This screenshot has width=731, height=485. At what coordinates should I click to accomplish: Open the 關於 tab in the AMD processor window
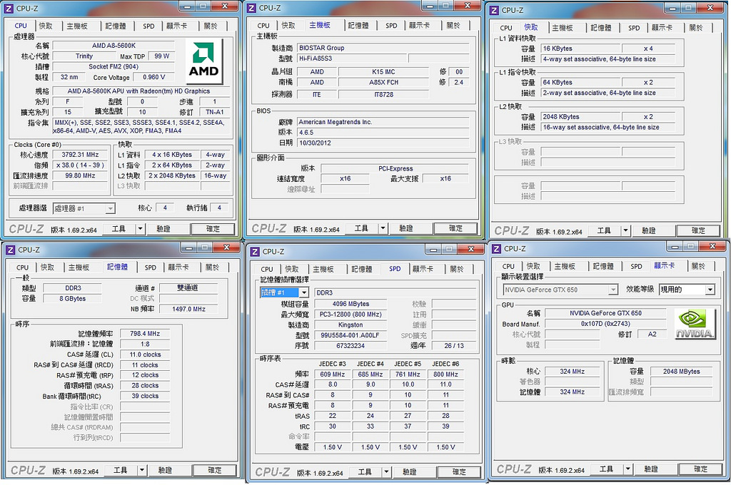click(x=211, y=26)
